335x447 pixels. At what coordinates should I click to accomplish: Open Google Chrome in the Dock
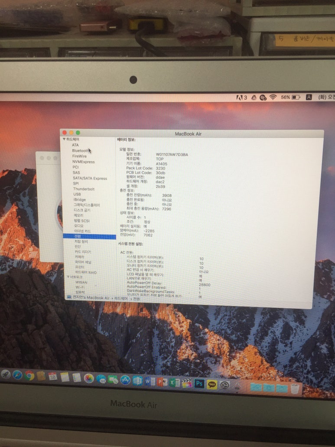[x=29, y=376]
